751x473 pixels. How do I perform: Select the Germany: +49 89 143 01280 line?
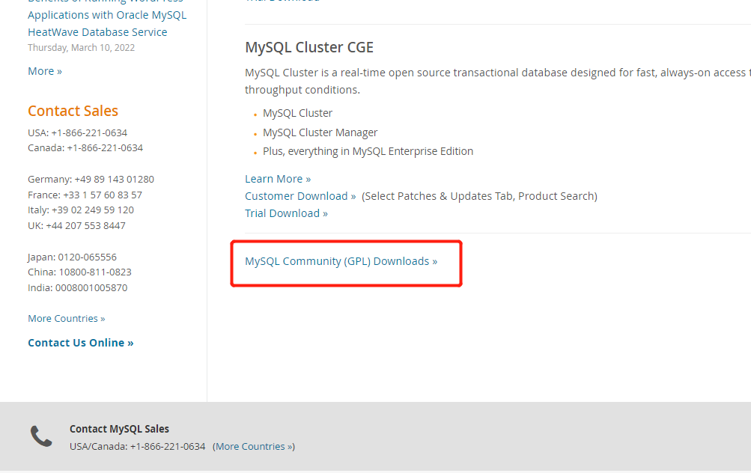click(91, 179)
